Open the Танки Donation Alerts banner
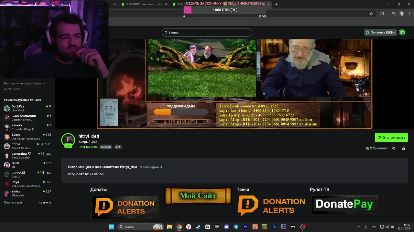 pyautogui.click(x=271, y=206)
